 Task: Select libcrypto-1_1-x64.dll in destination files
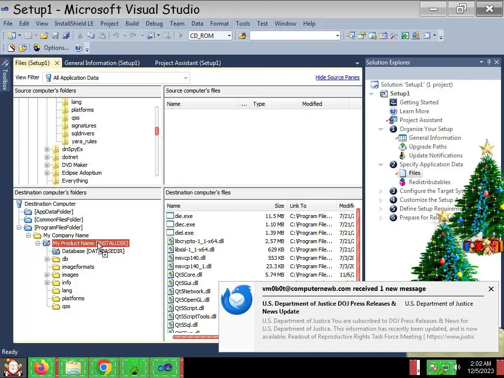coord(199,241)
